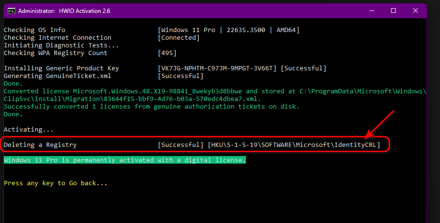Maximize the HWID Activation window

(393, 11)
